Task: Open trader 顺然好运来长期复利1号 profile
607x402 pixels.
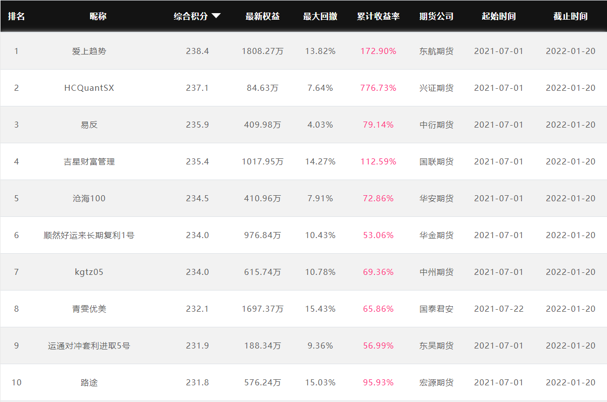Action: pos(89,235)
